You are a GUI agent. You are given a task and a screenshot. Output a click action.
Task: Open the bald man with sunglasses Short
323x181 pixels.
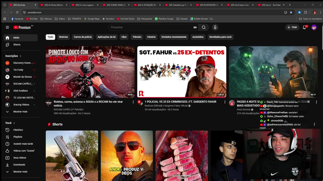click(x=127, y=156)
